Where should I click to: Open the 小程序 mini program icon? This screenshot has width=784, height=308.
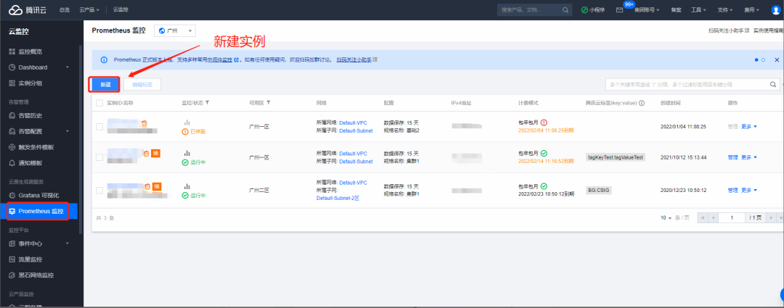(584, 10)
